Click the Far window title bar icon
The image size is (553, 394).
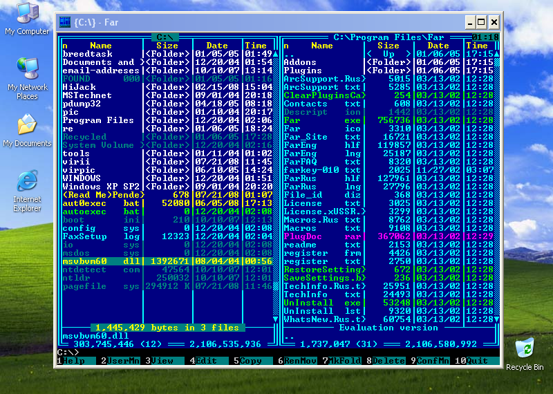click(65, 22)
